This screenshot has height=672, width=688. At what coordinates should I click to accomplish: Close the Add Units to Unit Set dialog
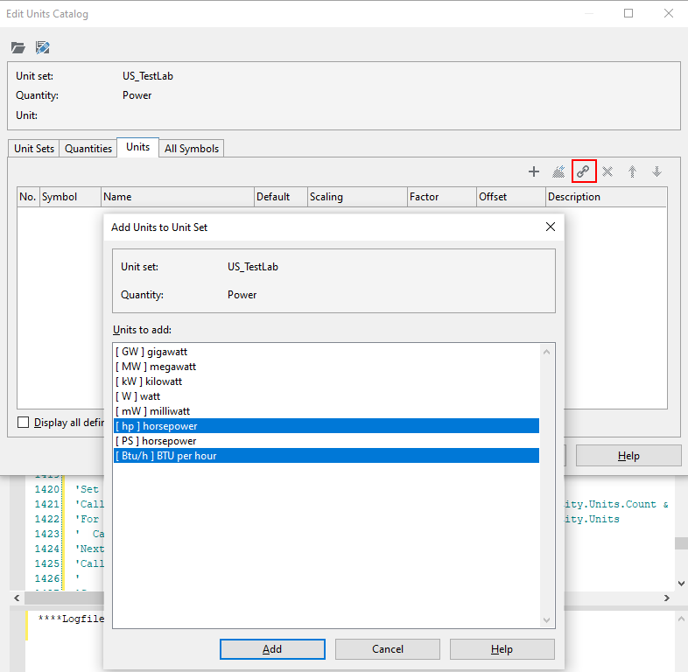click(551, 227)
